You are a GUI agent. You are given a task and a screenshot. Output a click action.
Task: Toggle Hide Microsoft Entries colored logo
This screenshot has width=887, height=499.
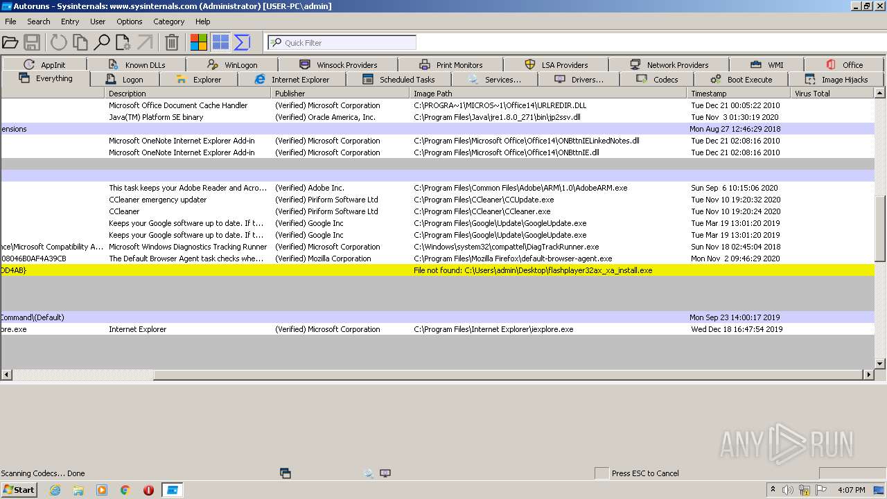pos(199,42)
